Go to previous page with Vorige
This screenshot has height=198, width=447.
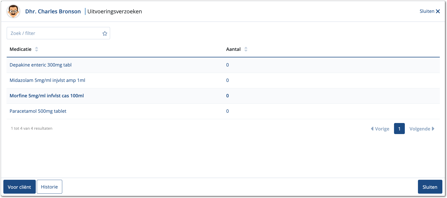(x=380, y=129)
